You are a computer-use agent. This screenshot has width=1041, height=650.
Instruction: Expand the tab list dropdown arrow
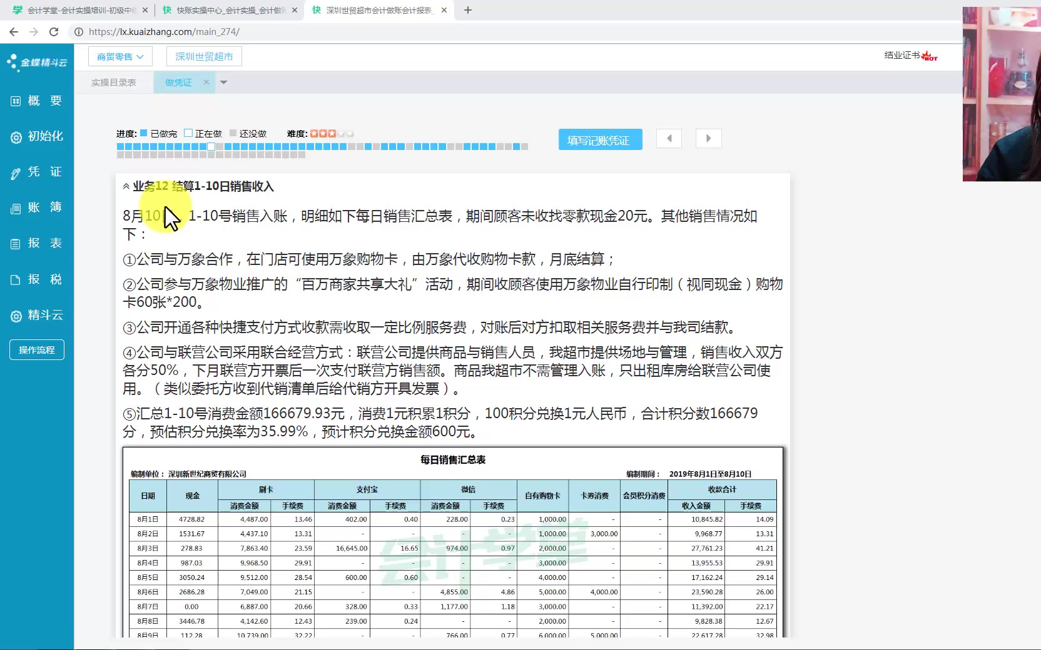click(x=223, y=82)
